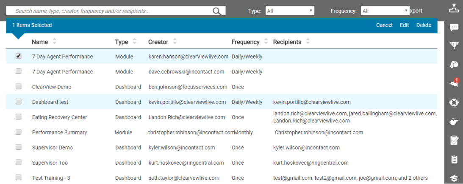Click ben.johnson@focusservices.com creator cell

coord(188,87)
